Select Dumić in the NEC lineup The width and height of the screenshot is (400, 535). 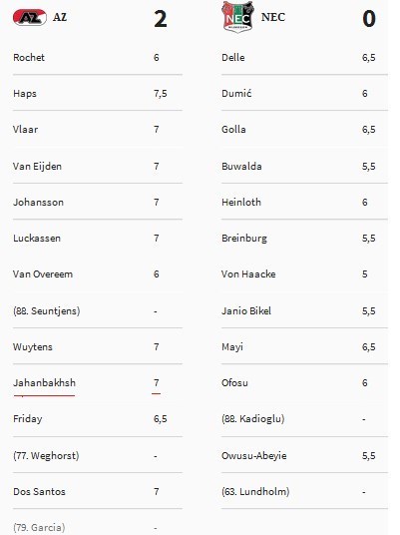click(236, 94)
